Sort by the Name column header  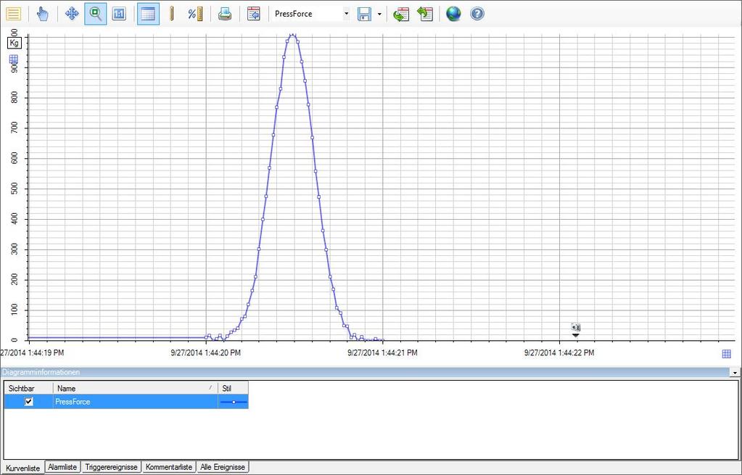[136, 388]
